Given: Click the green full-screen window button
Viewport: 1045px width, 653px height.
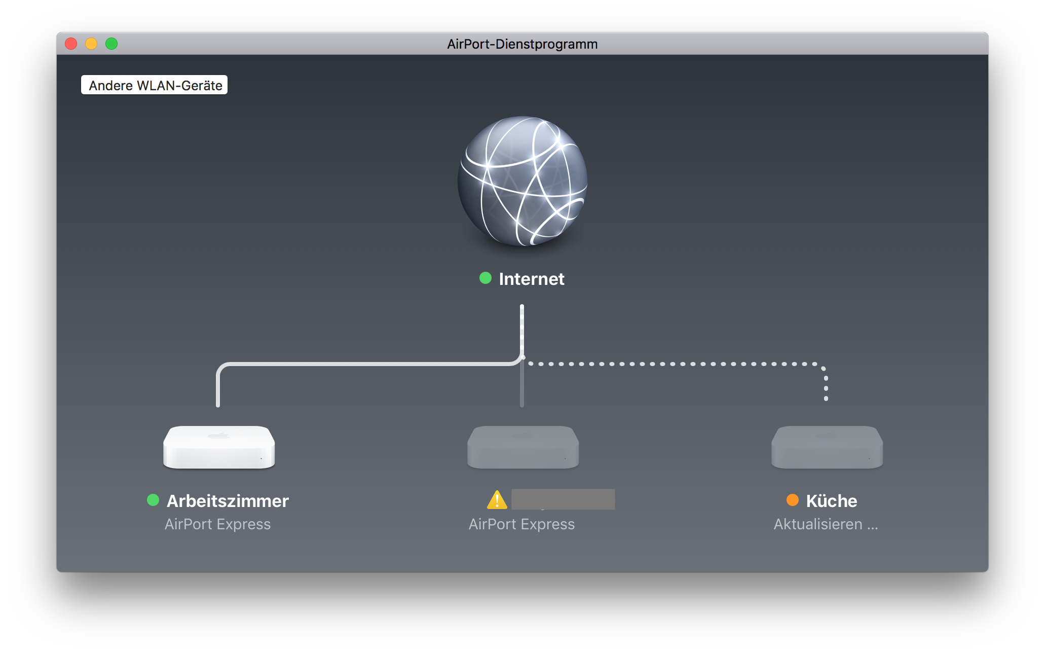Looking at the screenshot, I should 111,44.
